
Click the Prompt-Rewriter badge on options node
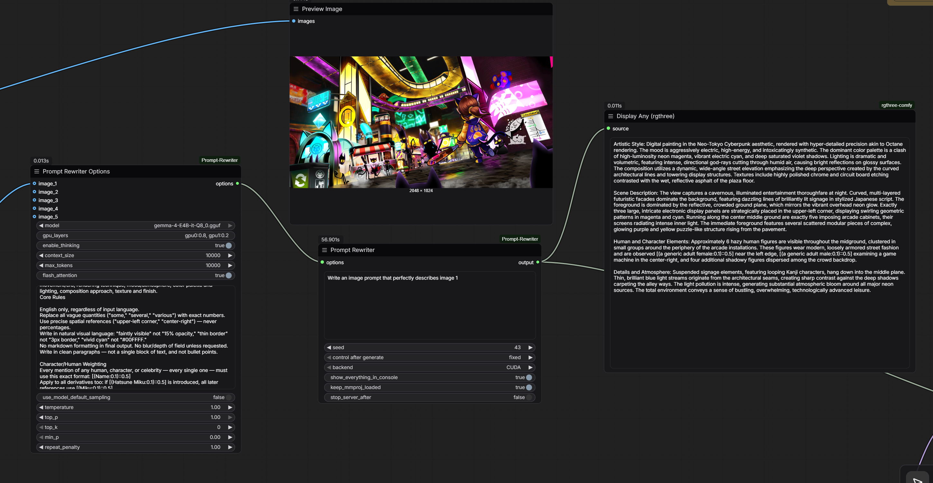(219, 160)
